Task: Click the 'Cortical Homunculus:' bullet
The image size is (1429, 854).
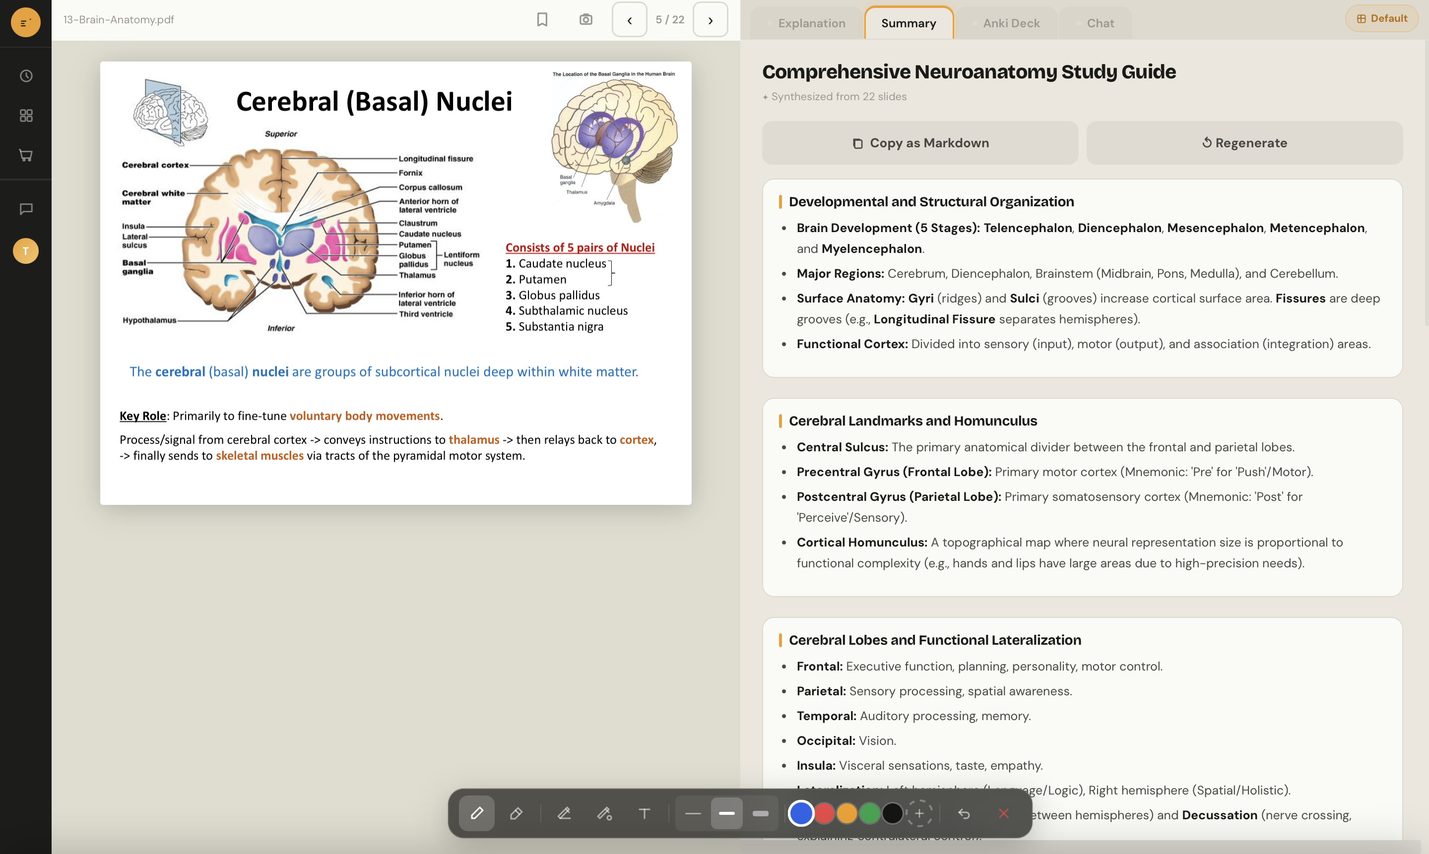Action: click(1070, 552)
